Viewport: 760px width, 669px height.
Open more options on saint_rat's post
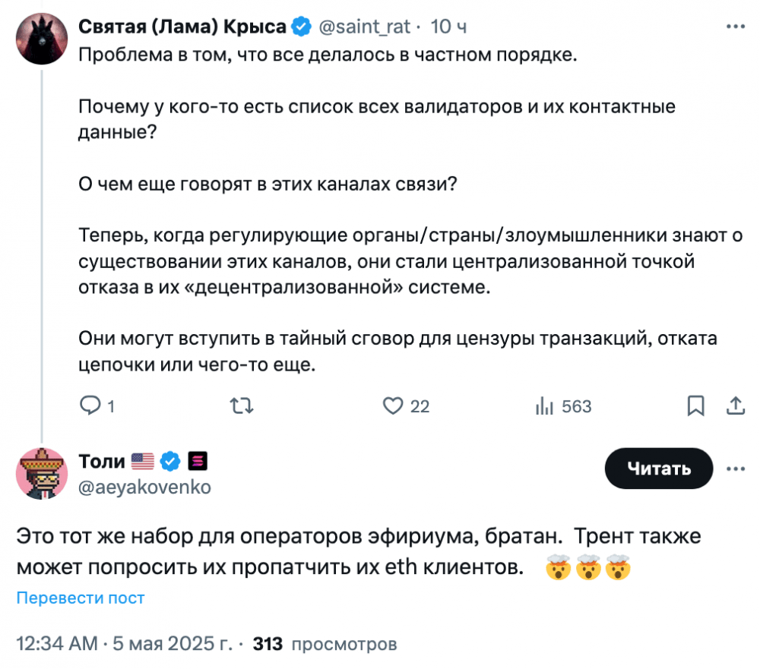(x=735, y=27)
